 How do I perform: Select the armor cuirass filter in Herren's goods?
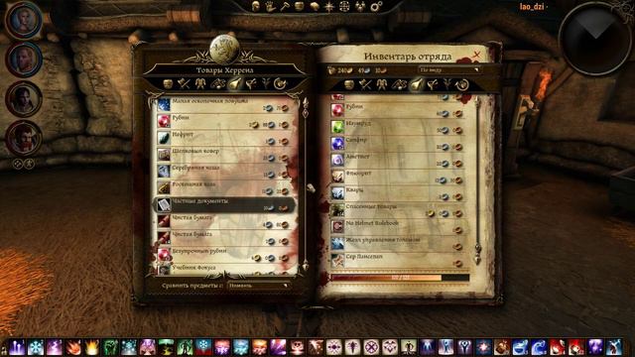click(x=200, y=84)
